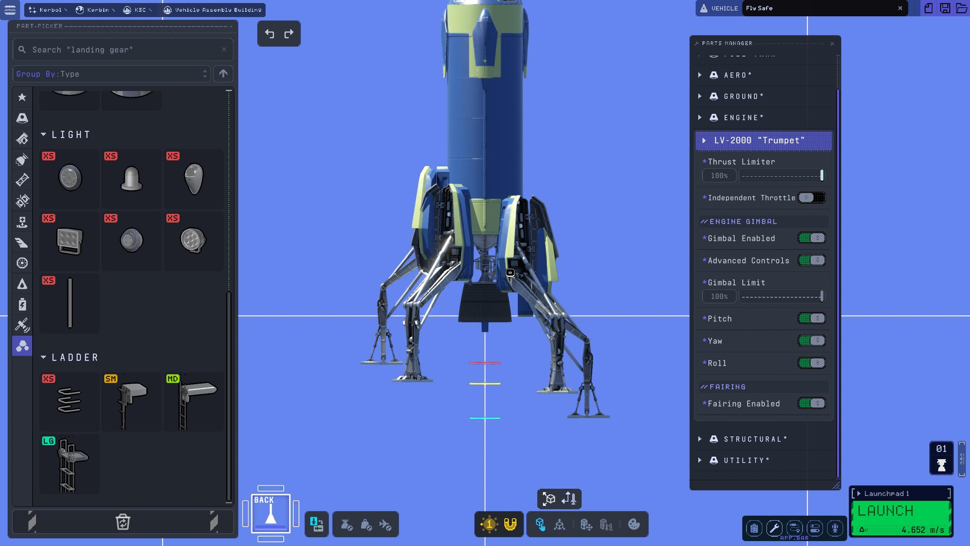This screenshot has width=970, height=546.
Task: Select the electrical battery category icon
Action: tap(22, 304)
